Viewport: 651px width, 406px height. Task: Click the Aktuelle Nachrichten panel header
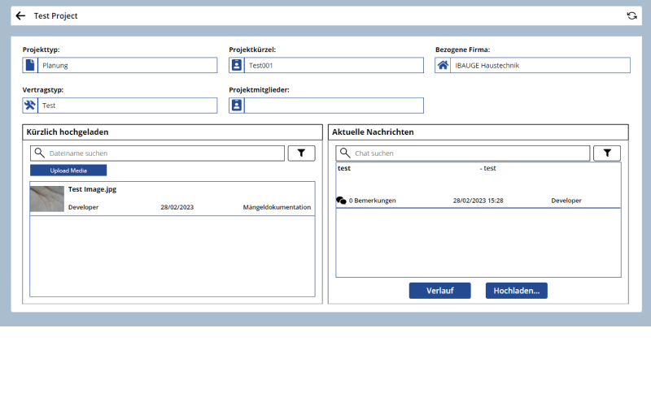click(478, 132)
